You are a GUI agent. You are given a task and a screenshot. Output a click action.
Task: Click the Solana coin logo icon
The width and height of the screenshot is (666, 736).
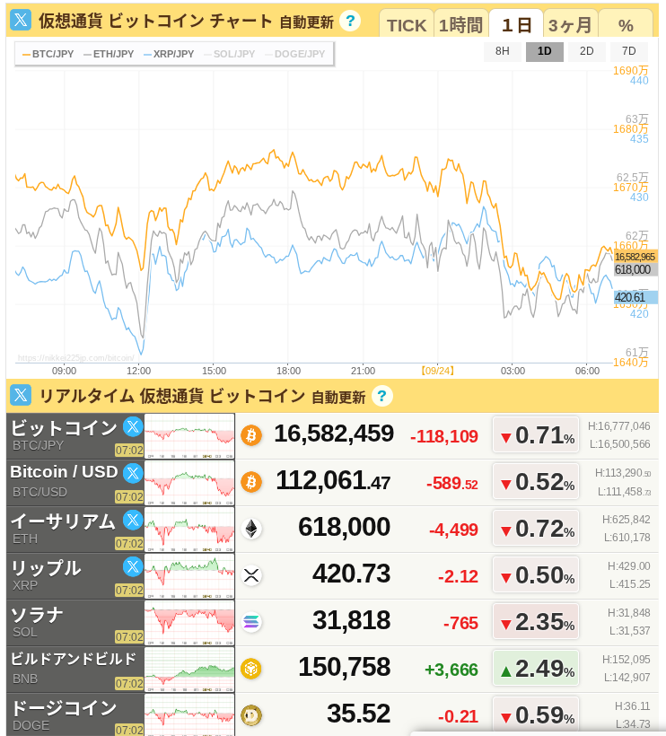[x=251, y=622]
